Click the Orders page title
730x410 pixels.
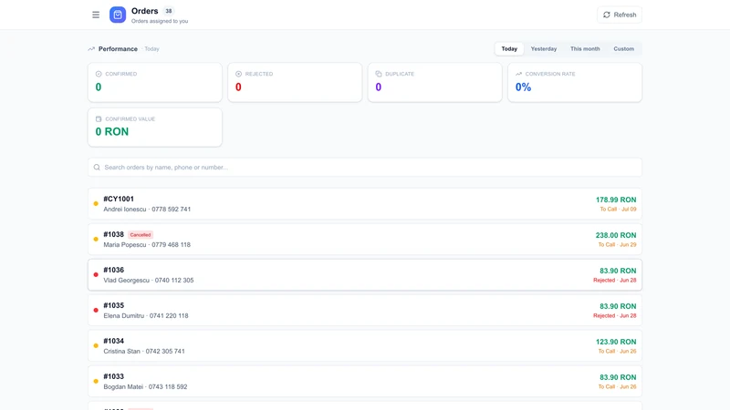pos(145,11)
